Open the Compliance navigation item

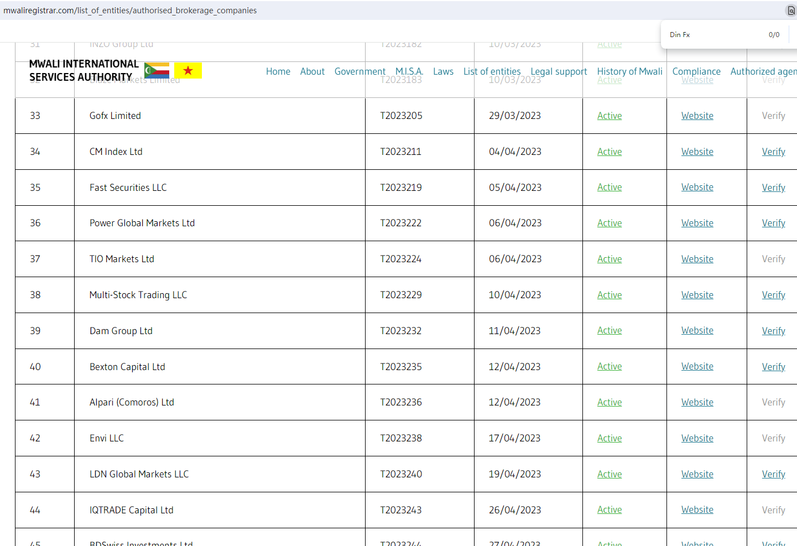(696, 71)
